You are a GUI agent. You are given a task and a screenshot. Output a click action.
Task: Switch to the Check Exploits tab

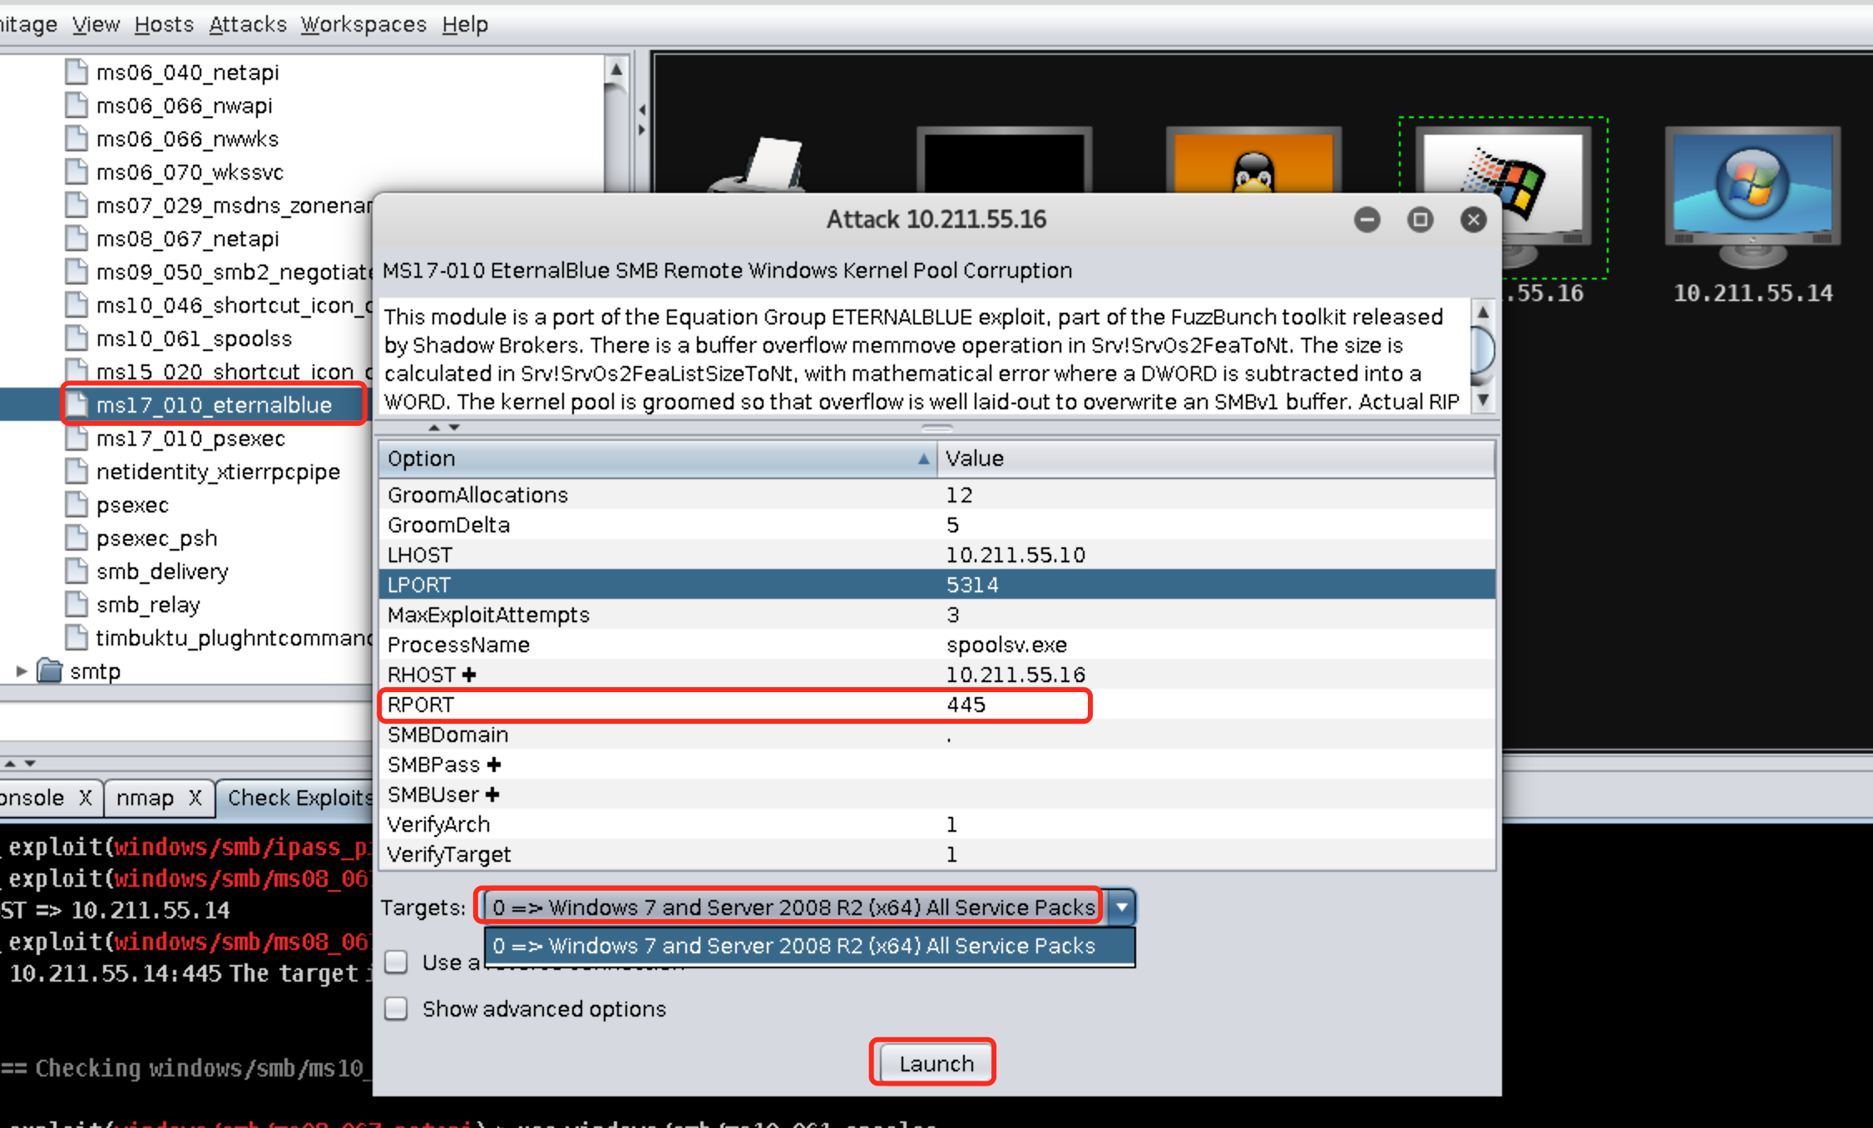(299, 798)
